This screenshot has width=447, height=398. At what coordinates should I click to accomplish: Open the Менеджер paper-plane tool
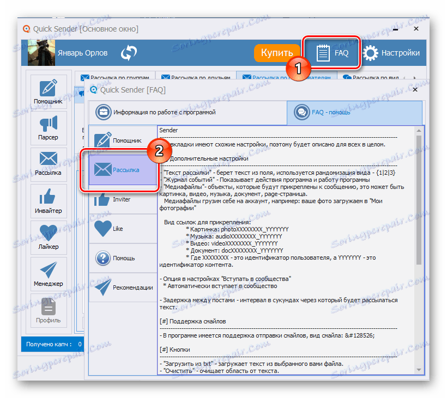pos(49,273)
